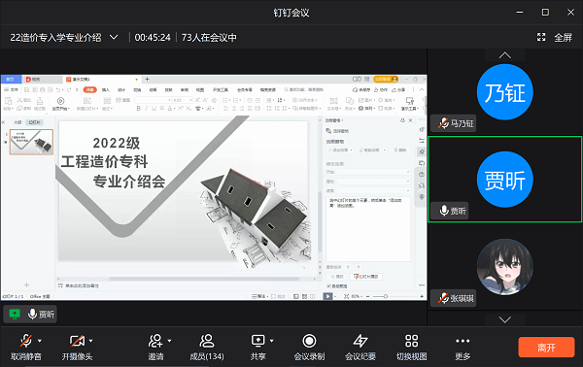Add new WPS document tab plus button
583x367 pixels.
[148, 79]
